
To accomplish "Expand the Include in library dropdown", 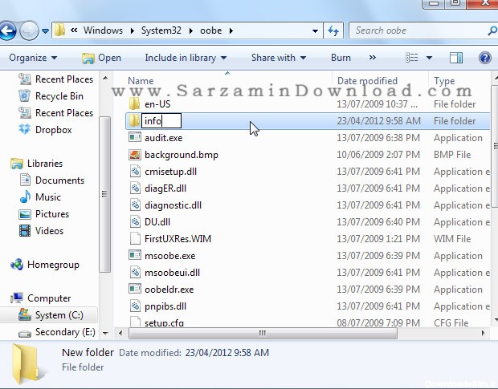I will click(186, 58).
